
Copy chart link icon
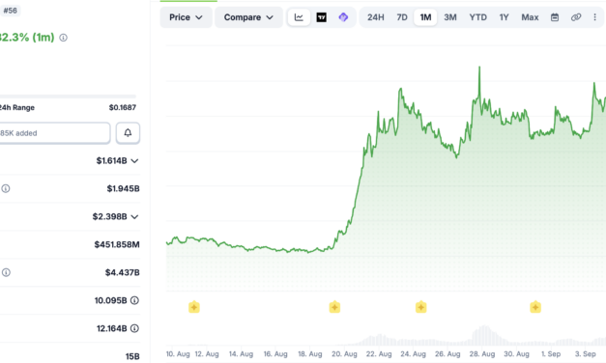tap(576, 17)
